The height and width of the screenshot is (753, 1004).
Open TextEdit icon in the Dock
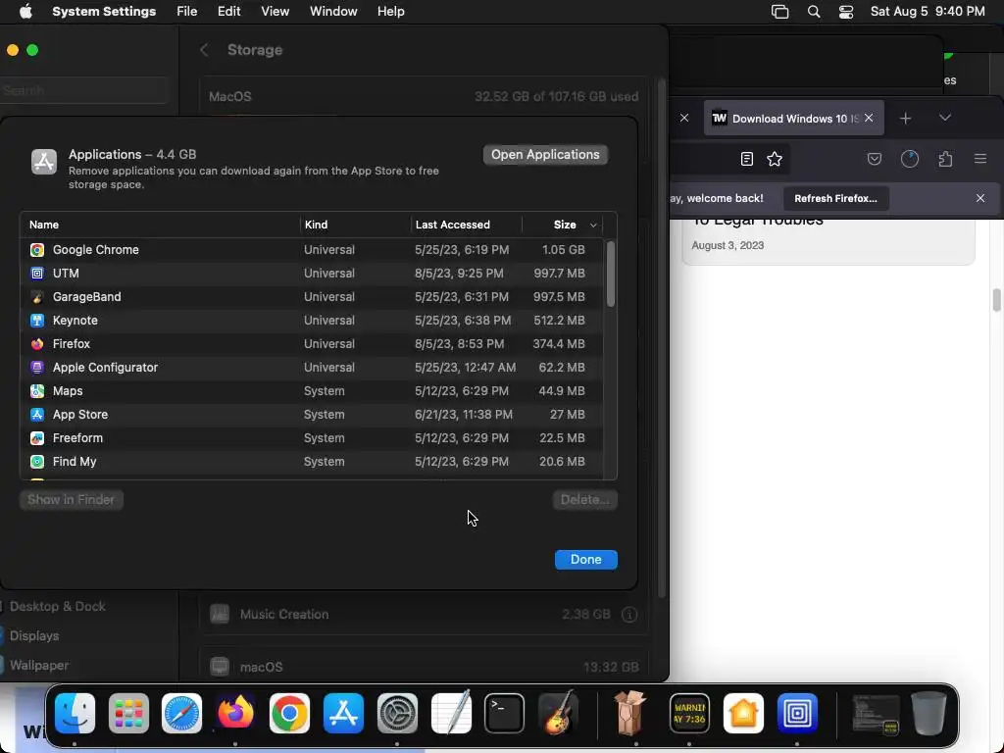tap(451, 713)
